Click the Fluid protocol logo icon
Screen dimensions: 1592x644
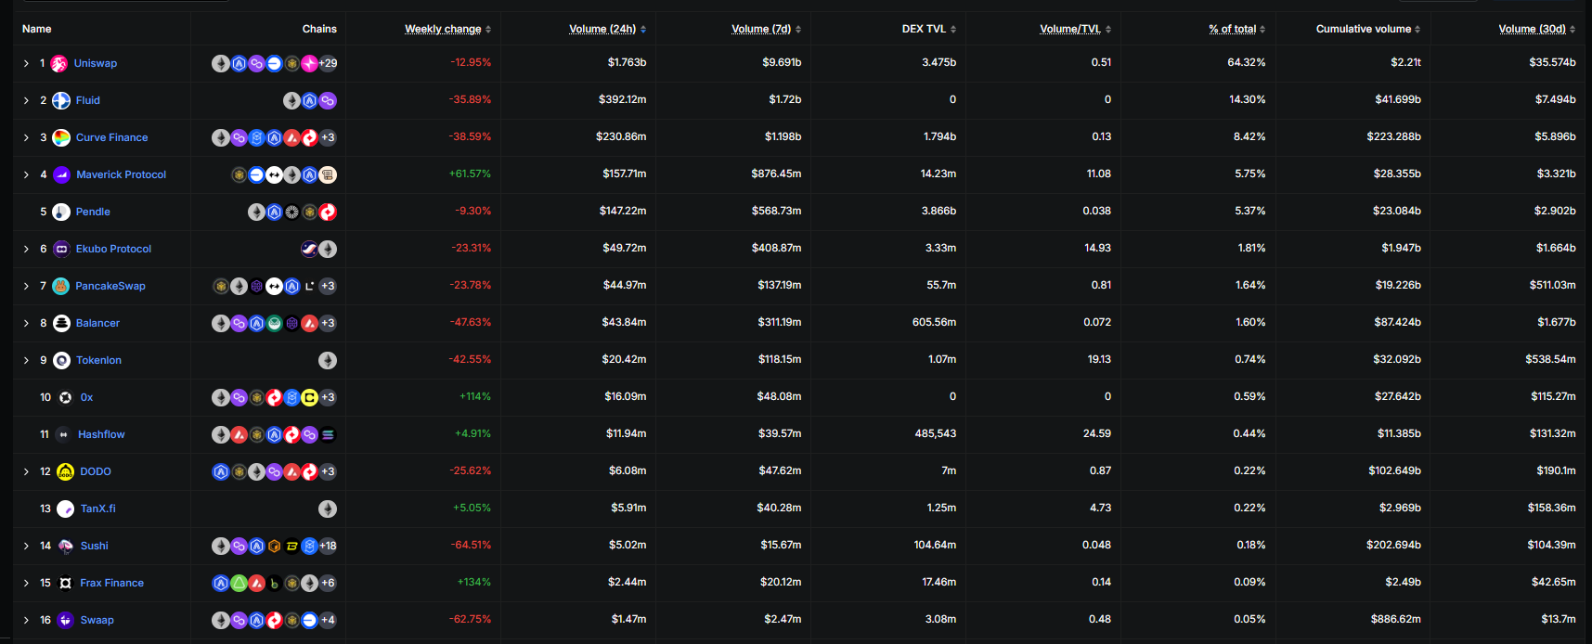61,100
